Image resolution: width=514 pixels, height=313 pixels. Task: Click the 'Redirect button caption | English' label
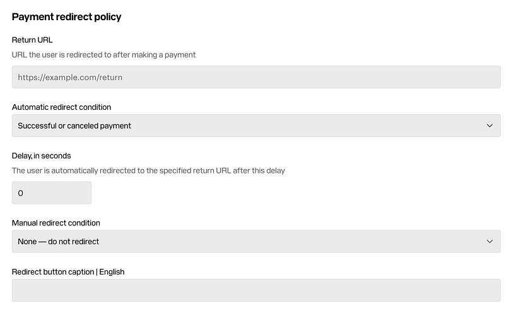coord(68,272)
